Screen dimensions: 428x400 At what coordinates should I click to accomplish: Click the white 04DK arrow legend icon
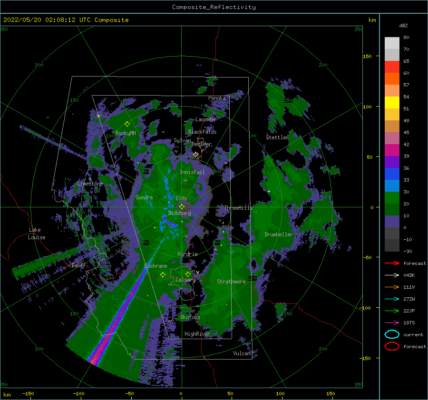(x=392, y=275)
